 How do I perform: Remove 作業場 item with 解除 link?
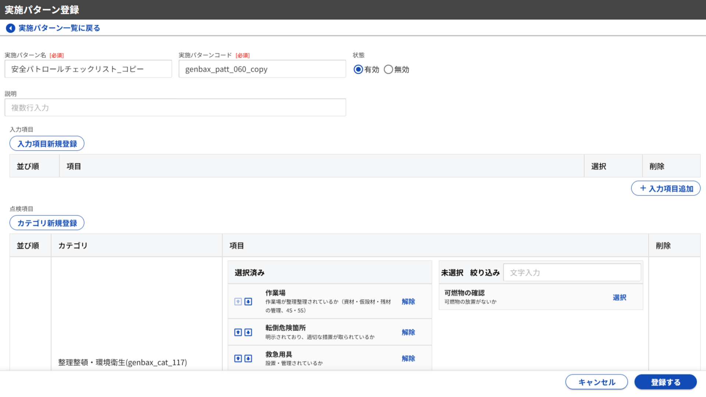pos(408,302)
